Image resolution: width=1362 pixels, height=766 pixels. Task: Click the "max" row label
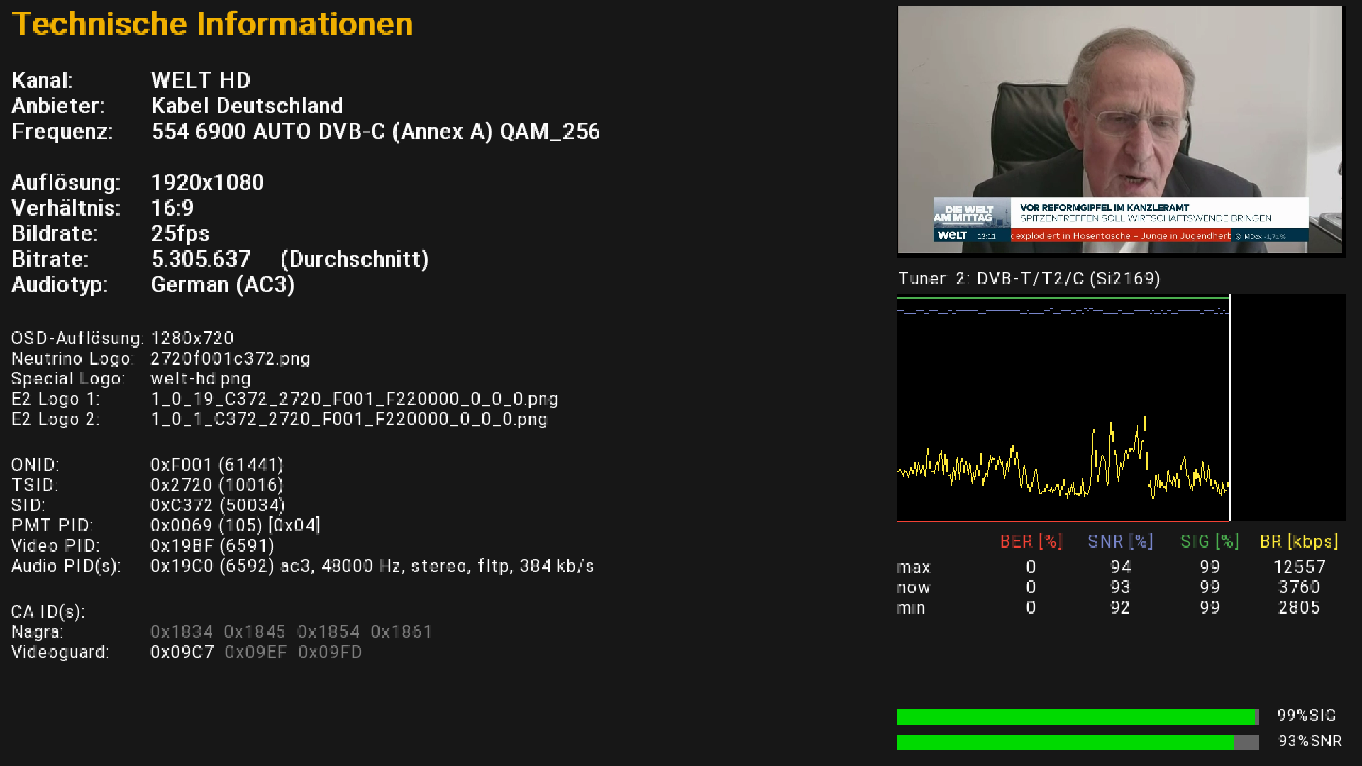coord(914,567)
